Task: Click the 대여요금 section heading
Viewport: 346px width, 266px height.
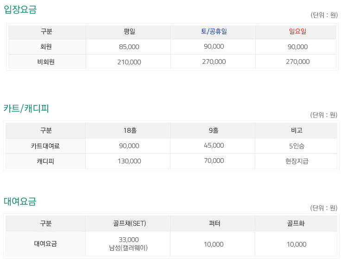Action: click(x=20, y=201)
